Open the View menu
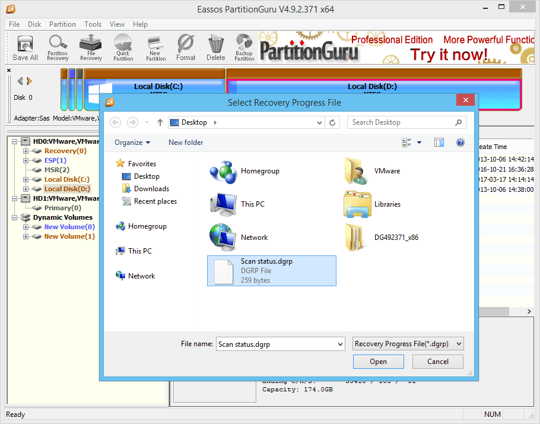 pyautogui.click(x=117, y=24)
